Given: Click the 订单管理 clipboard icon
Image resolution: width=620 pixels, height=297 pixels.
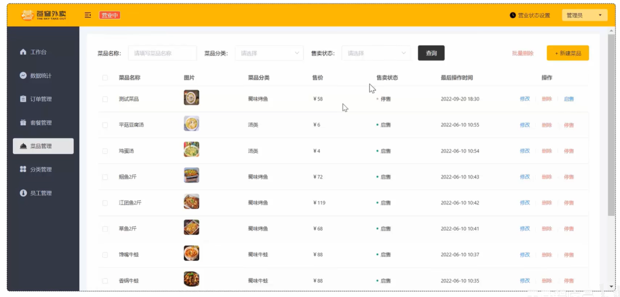Looking at the screenshot, I should pyautogui.click(x=23, y=99).
